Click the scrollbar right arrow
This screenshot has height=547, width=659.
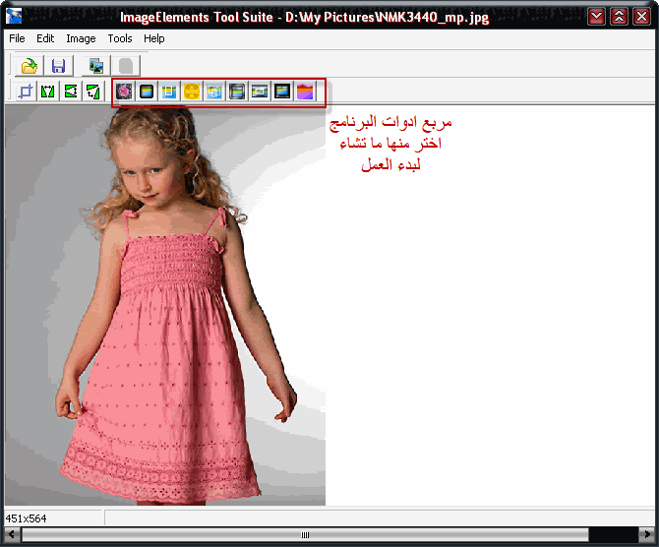pyautogui.click(x=647, y=535)
